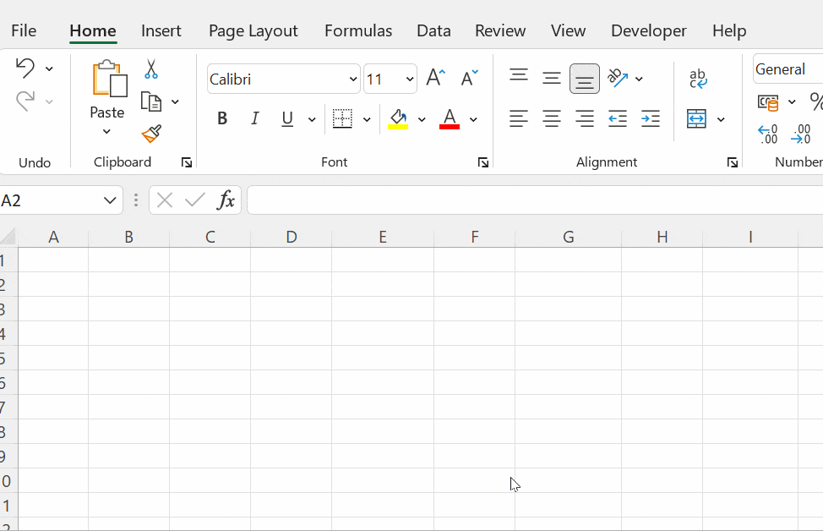Click the Wrap Text icon
The image size is (823, 531).
pos(698,78)
